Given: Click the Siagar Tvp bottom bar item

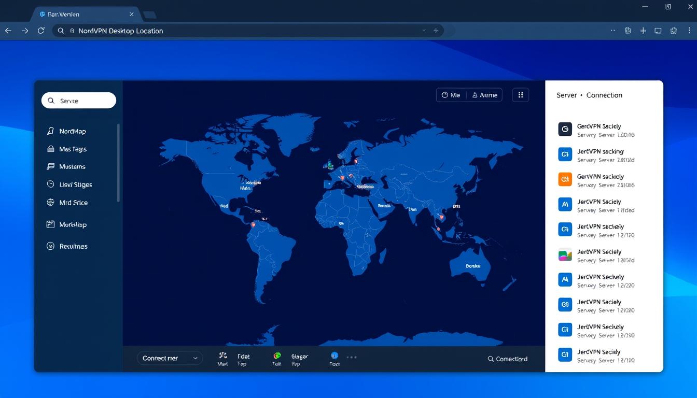Looking at the screenshot, I should pyautogui.click(x=299, y=360).
